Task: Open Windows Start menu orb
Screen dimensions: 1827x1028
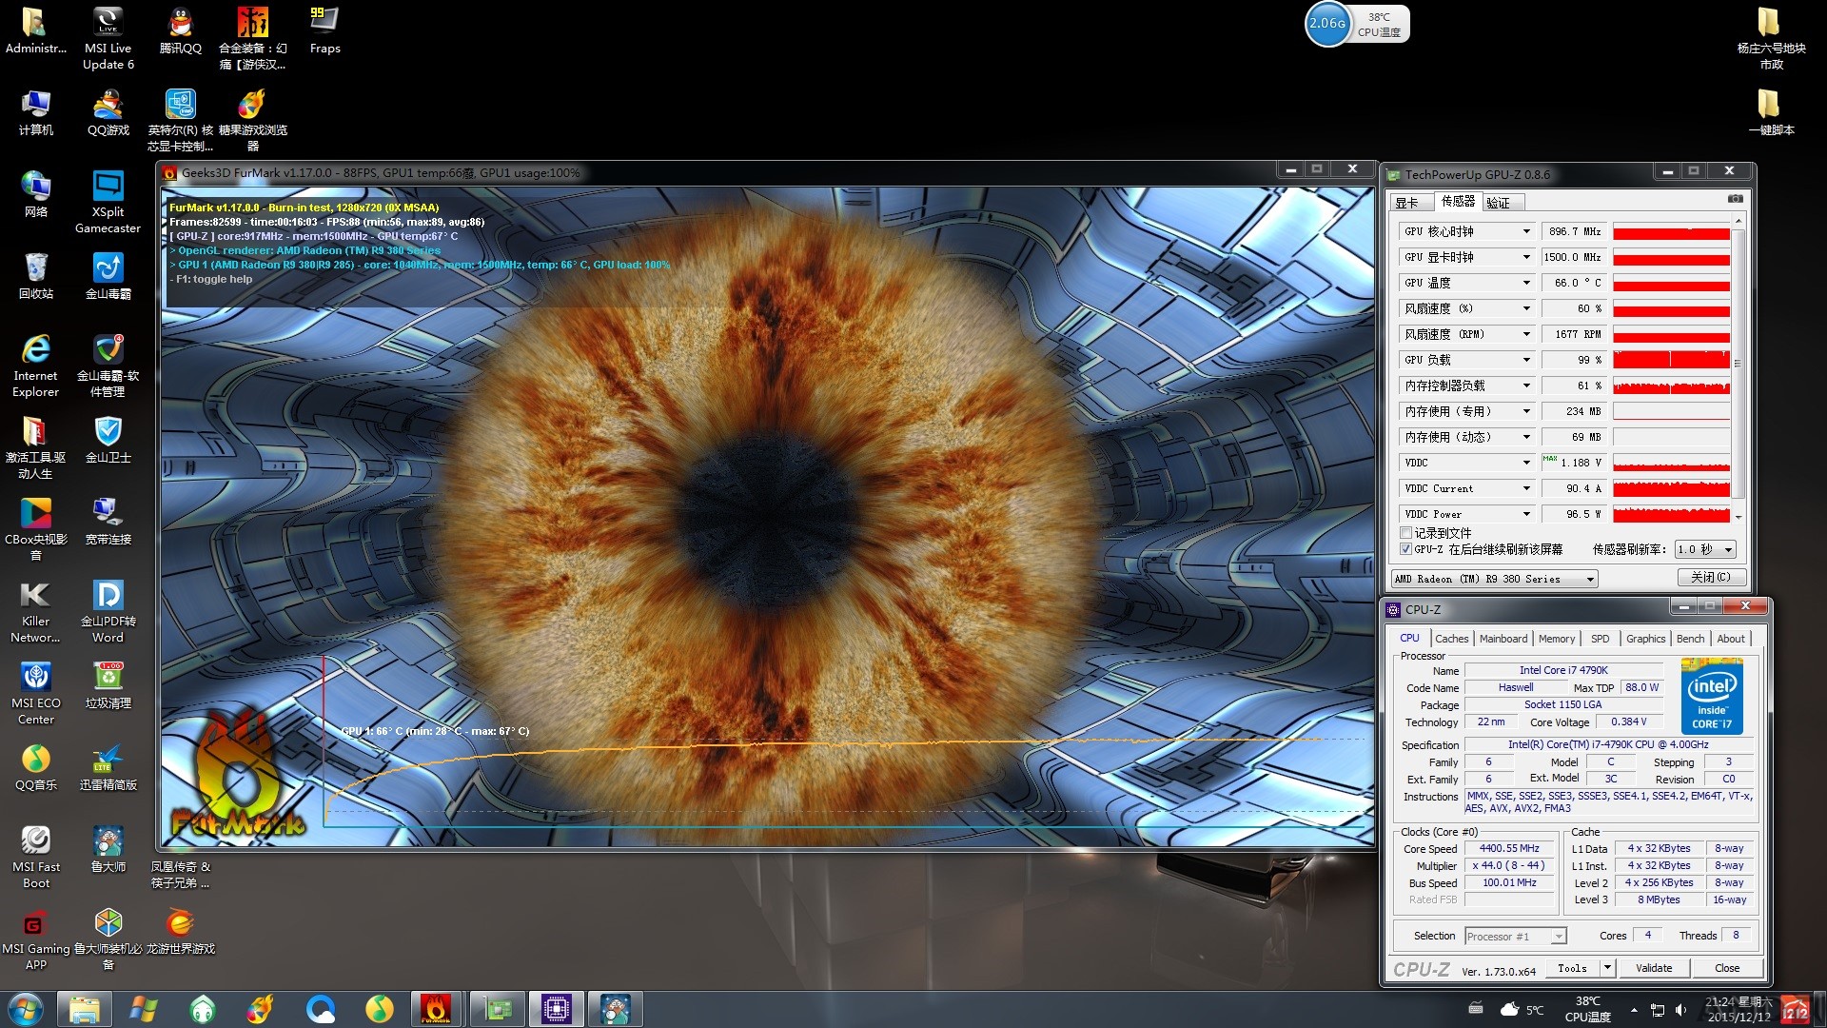Action: coord(26,1009)
